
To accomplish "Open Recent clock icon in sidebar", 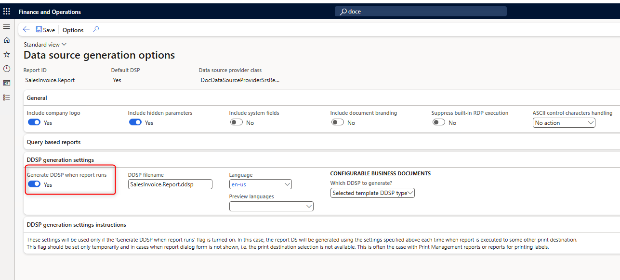I will (x=7, y=69).
